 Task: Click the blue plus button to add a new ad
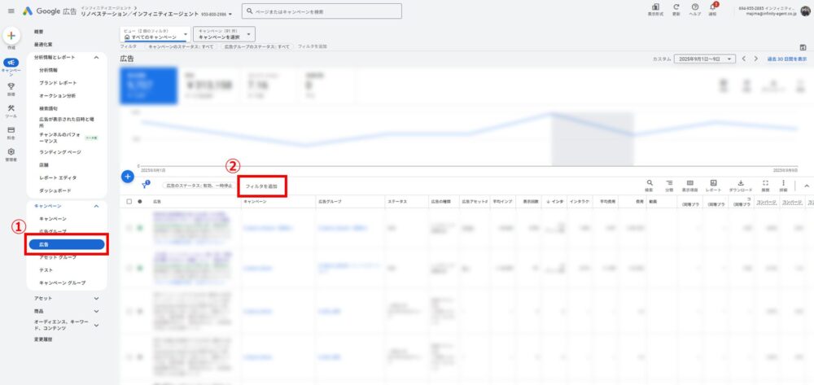[127, 176]
